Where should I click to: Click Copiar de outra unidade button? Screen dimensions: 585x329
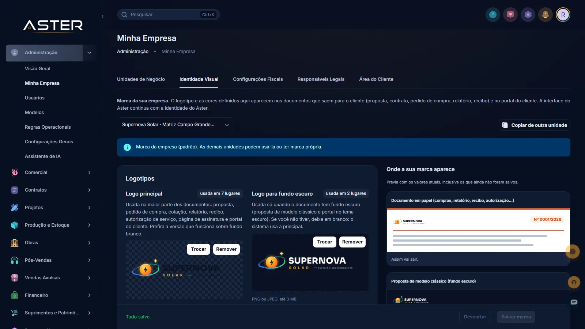point(535,125)
